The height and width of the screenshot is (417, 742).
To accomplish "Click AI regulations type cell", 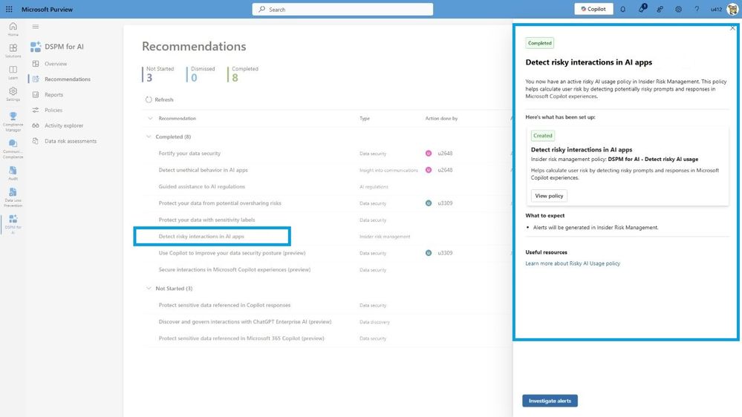I will pyautogui.click(x=374, y=187).
